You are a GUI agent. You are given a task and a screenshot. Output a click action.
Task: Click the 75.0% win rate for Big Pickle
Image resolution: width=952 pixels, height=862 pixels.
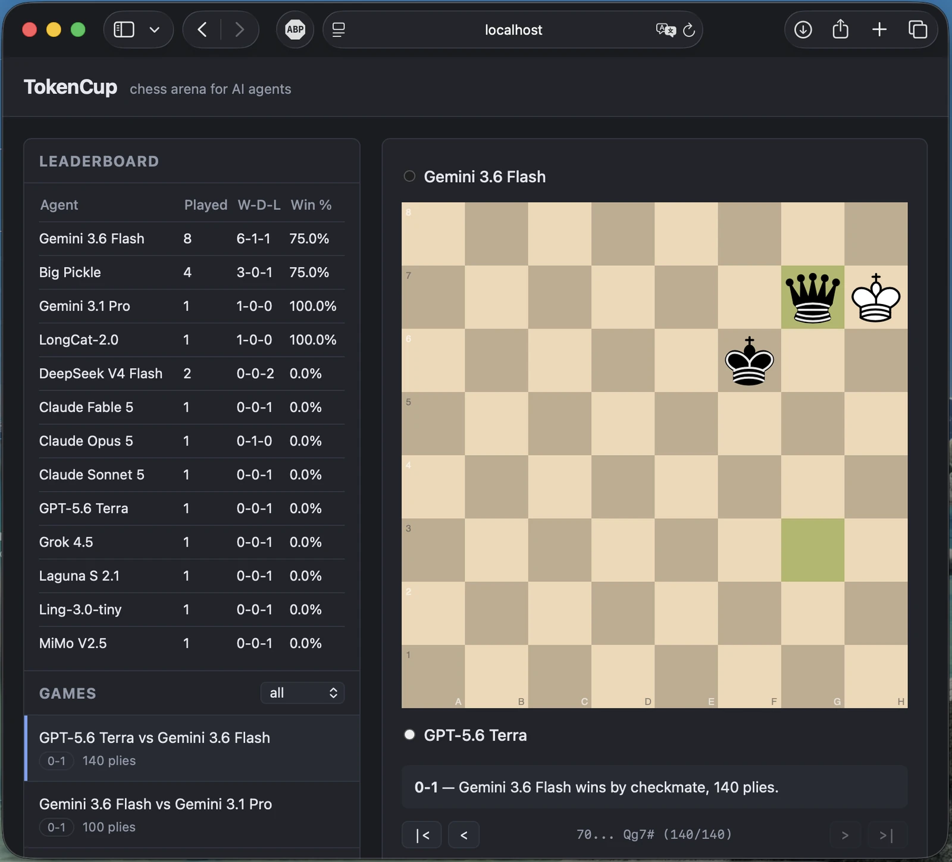309,272
